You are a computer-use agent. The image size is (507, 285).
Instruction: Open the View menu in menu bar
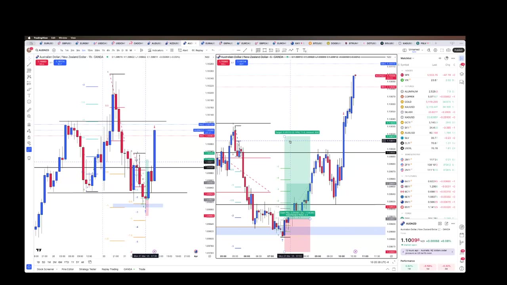[x=73, y=38]
